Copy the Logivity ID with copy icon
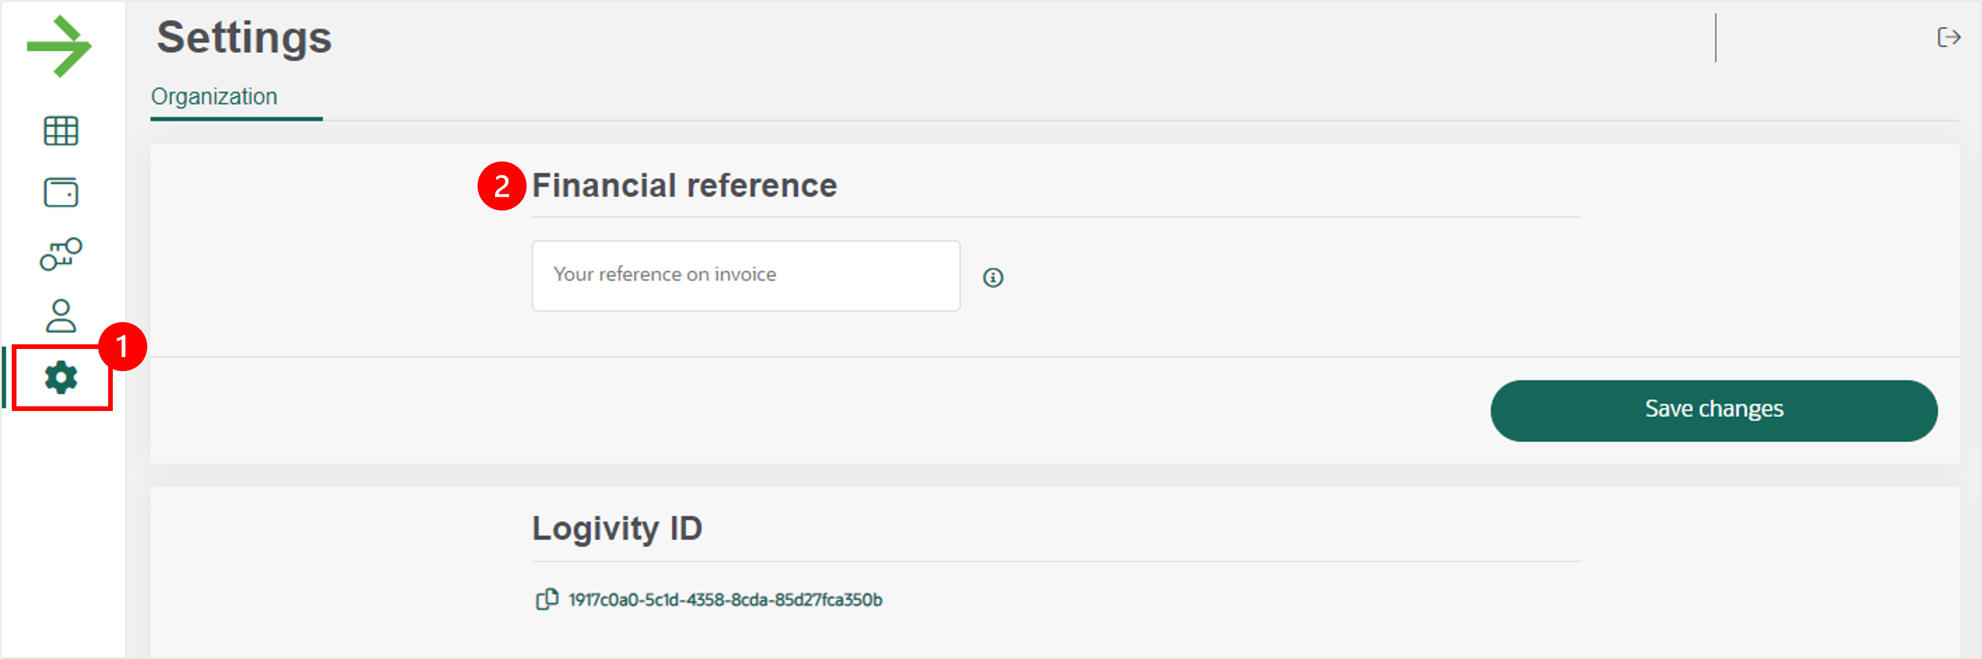 pyautogui.click(x=546, y=599)
